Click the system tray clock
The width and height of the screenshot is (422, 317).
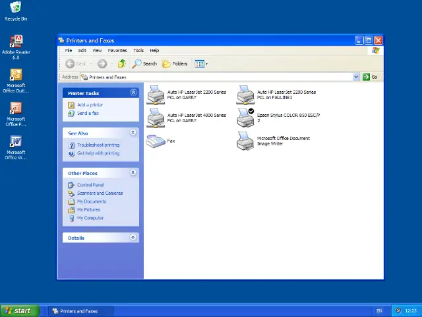[x=411, y=311]
